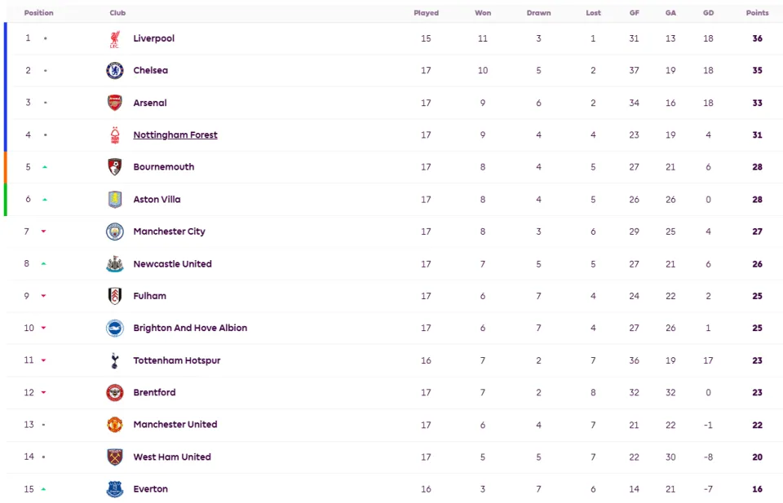Image resolution: width=783 pixels, height=503 pixels.
Task: Click the Tottenham Hotspur cockerel logo
Action: pyautogui.click(x=115, y=360)
